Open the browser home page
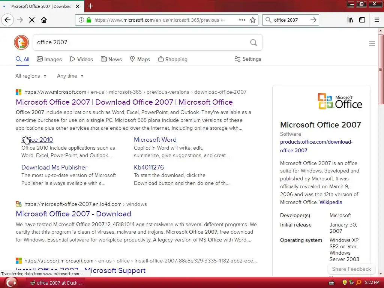384x288 pixels. [x=44, y=20]
